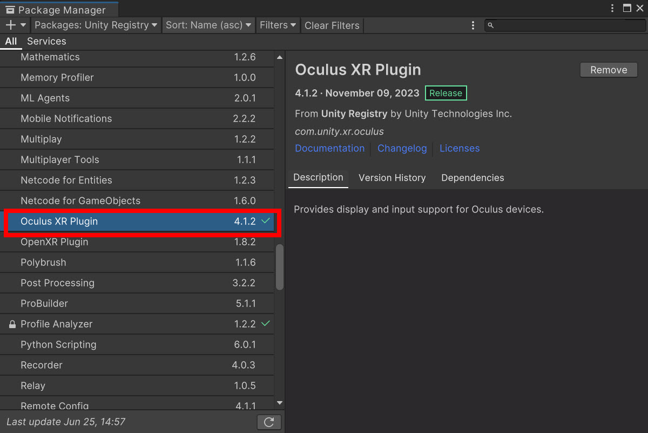
Task: Click the com.unity.xr.oculus package ID text
Action: (x=339, y=131)
